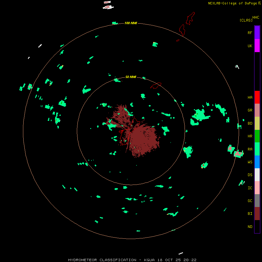Screen dimensions: 262x262
Task: Click the HYDROMETEOR CLASSIFICATION title text
Action: coord(102,260)
